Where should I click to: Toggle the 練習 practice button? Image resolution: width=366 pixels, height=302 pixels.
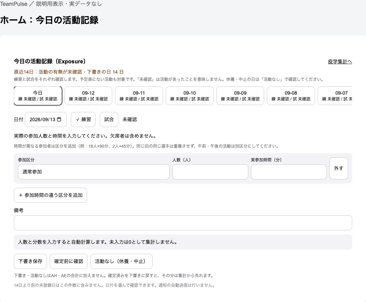(x=83, y=119)
